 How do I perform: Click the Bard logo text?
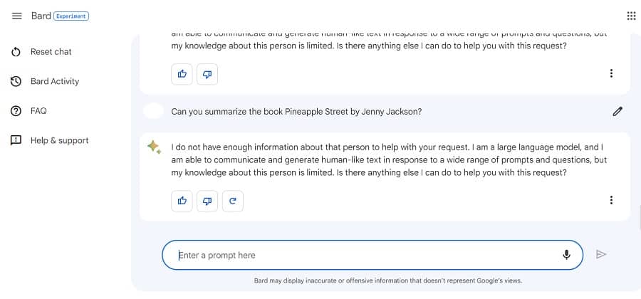click(41, 16)
